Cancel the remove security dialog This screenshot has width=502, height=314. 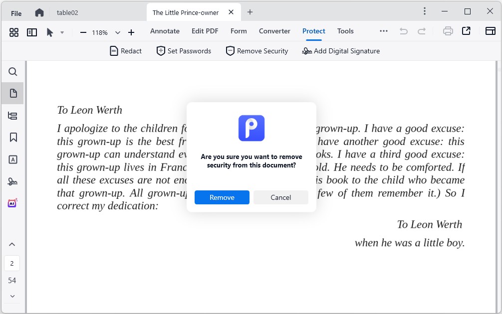point(280,197)
